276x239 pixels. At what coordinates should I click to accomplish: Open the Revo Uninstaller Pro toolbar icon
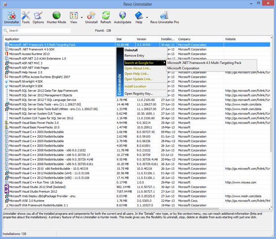point(164,17)
